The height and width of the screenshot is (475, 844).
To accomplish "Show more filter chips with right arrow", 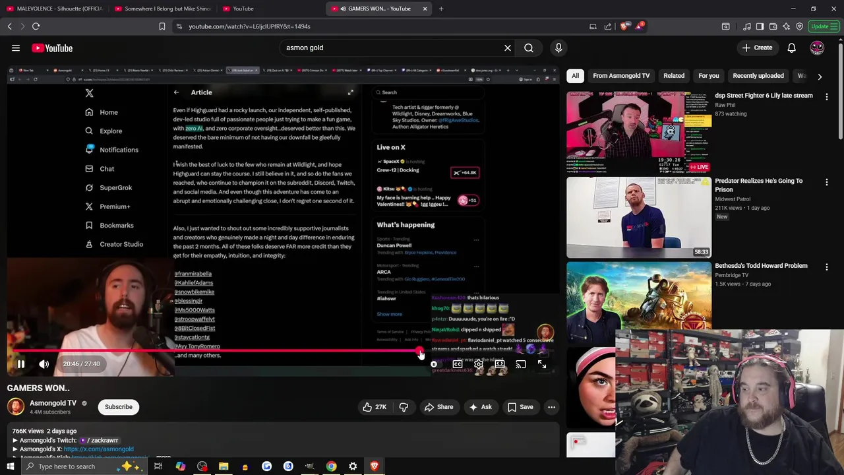I will 820,77.
